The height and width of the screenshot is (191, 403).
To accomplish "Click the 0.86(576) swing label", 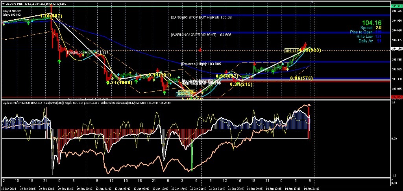I will click(x=301, y=78).
